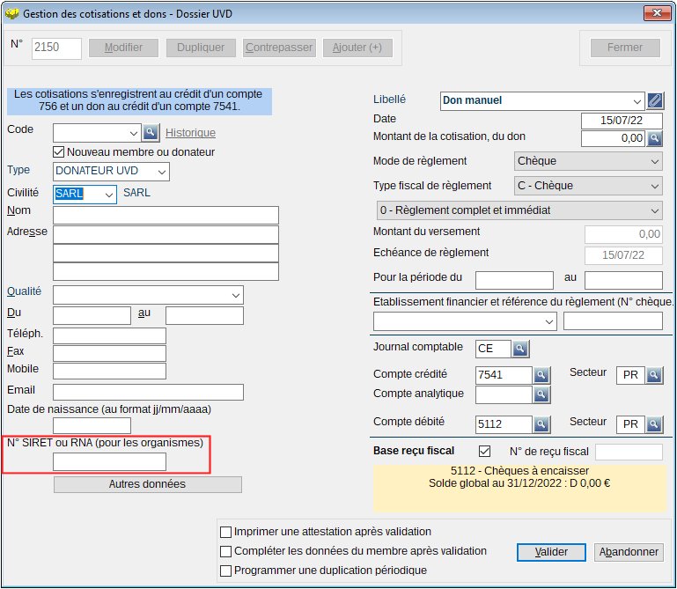Click the Journal comptable field with CE
Image resolution: width=677 pixels, height=589 pixels.
494,349
